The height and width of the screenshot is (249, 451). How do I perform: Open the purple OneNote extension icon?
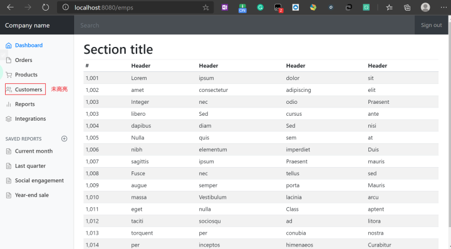[225, 8]
